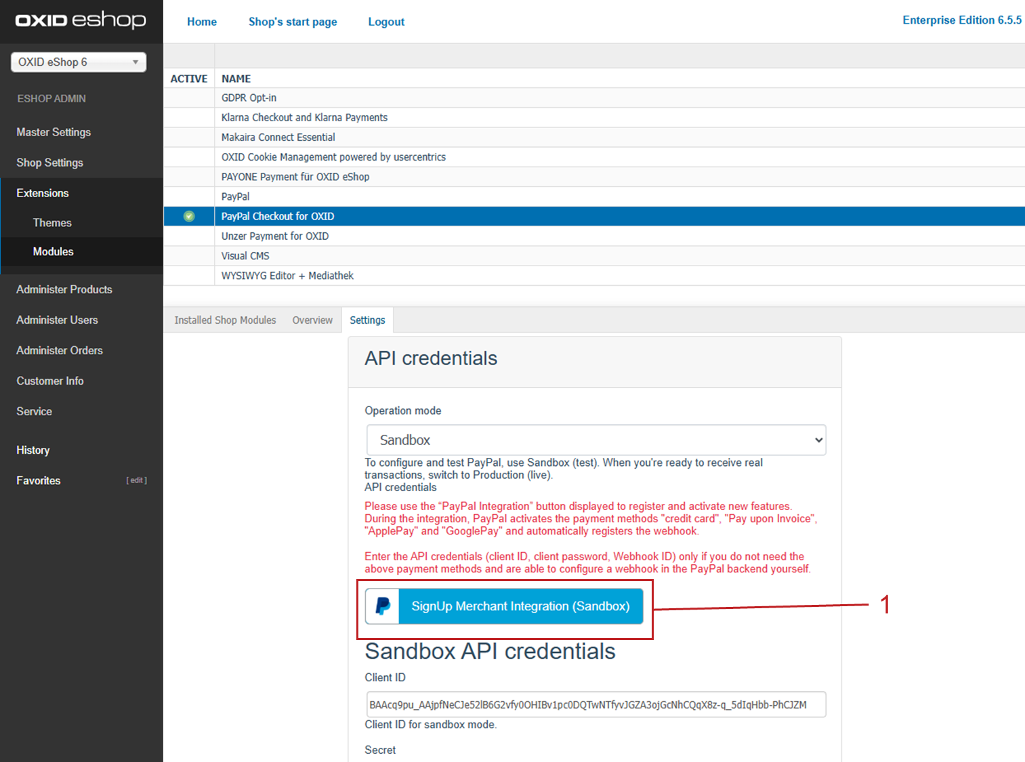Select the Settings tab
Viewport: 1025px width, 762px height.
[367, 320]
